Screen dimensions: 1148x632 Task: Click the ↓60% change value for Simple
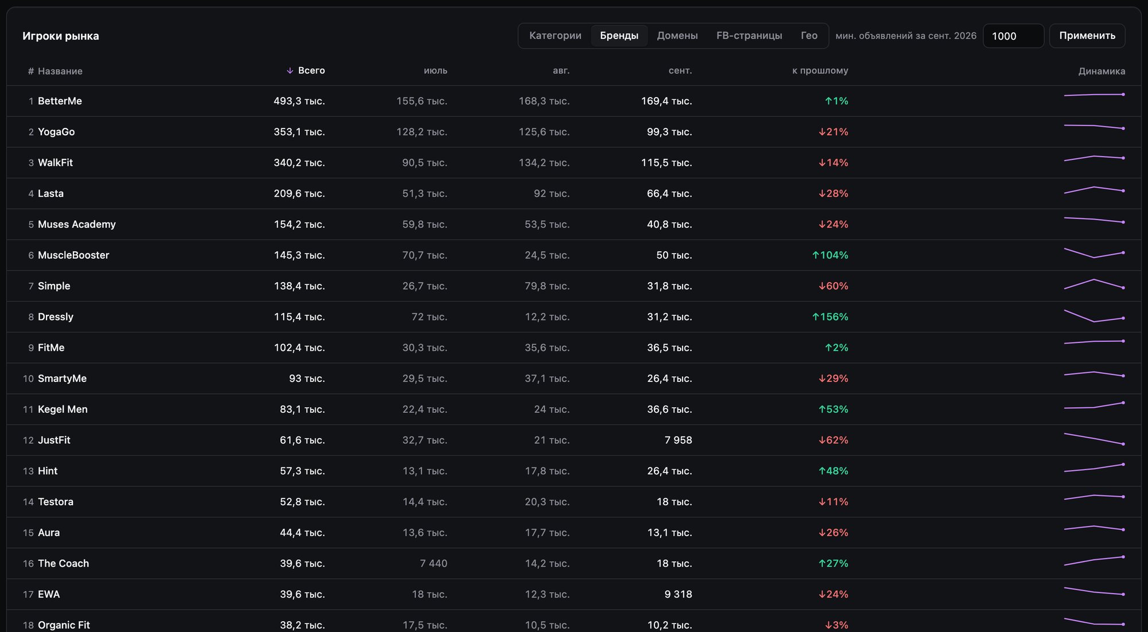point(833,286)
